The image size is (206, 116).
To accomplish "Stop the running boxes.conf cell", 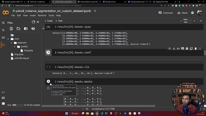I will pos(48,52).
